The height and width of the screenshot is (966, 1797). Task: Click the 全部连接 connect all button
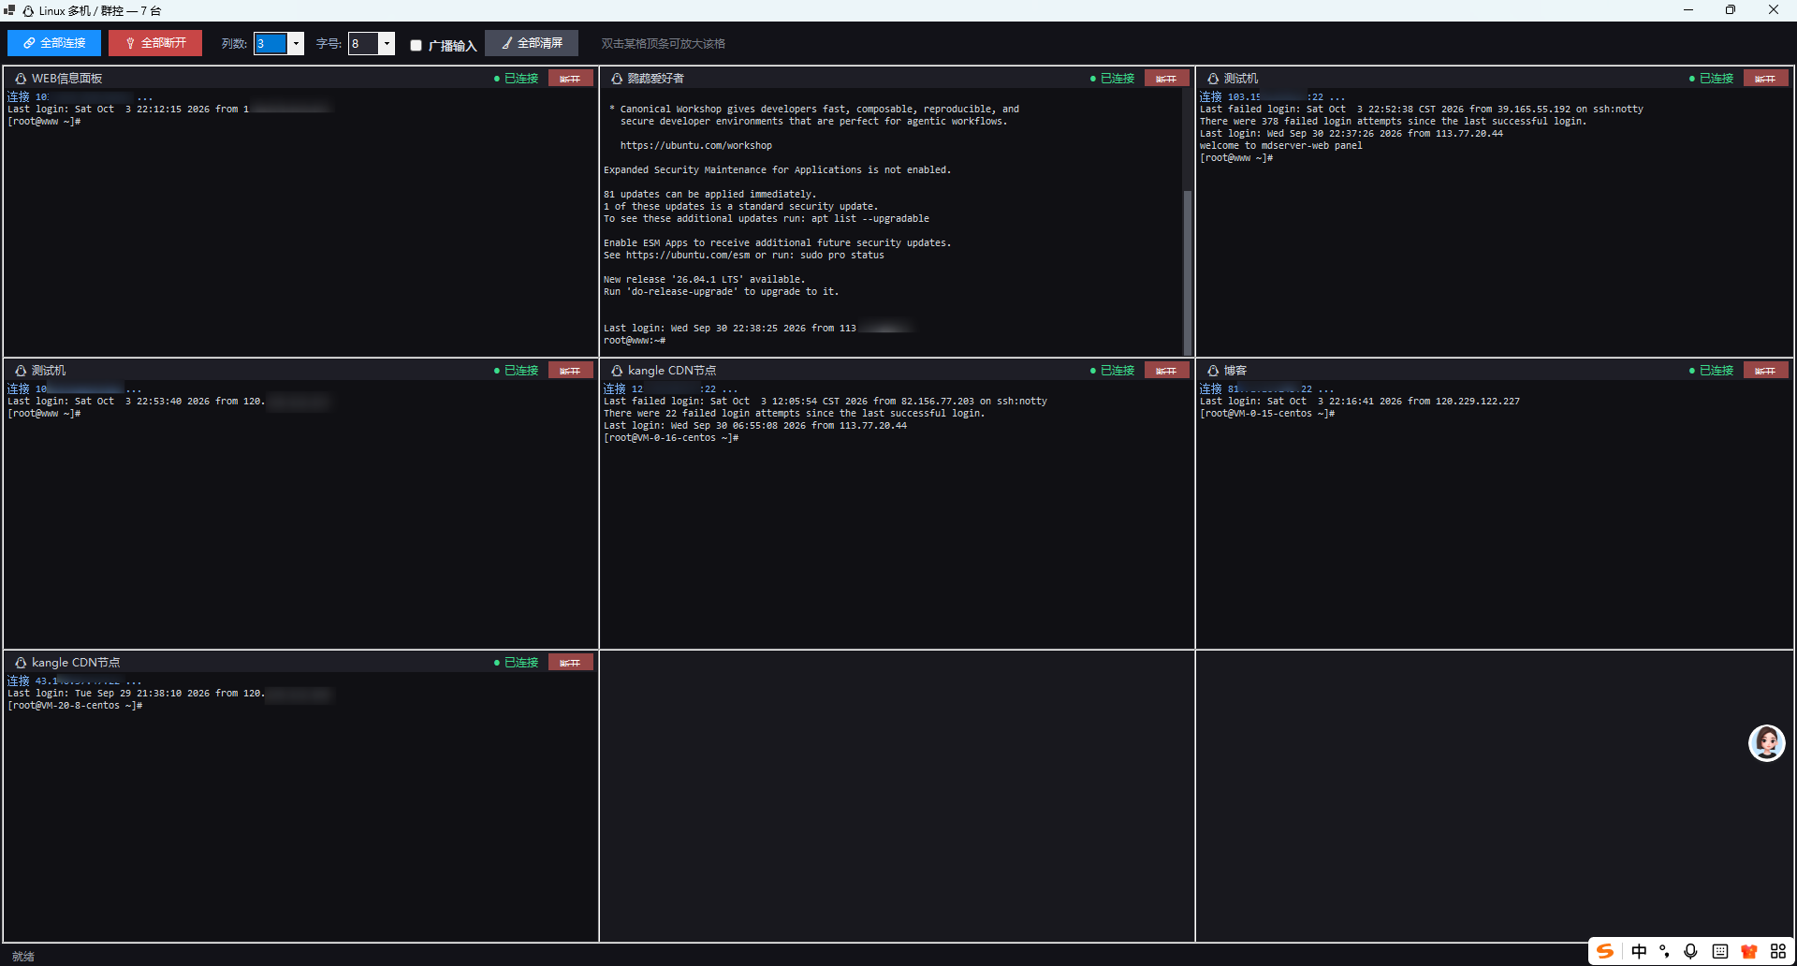(x=54, y=43)
